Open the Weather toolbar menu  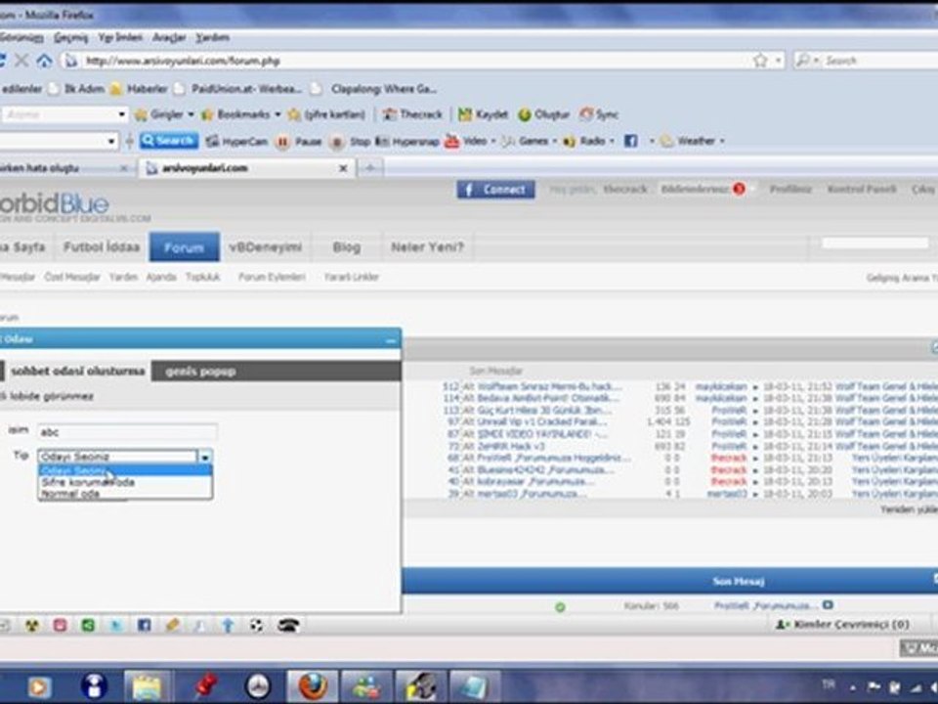click(x=692, y=141)
